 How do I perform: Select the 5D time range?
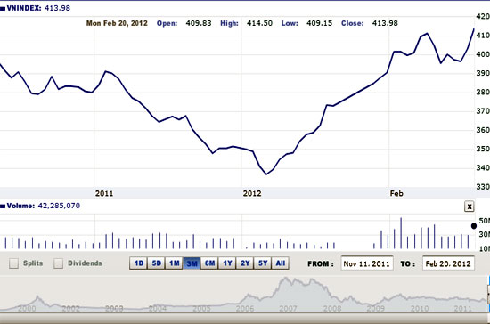156,263
